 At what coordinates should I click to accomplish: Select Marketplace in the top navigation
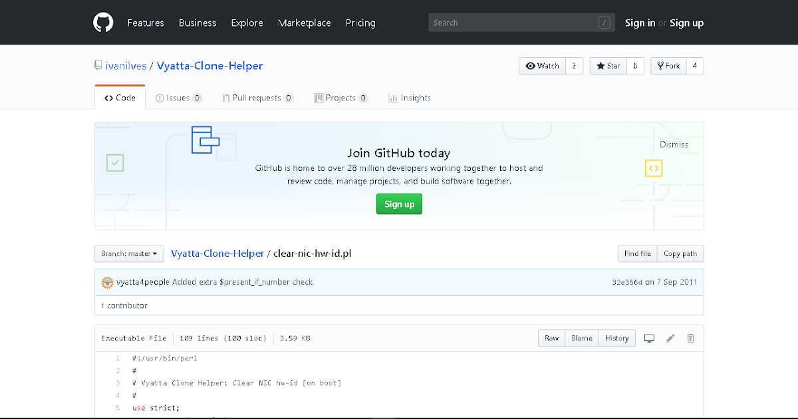click(304, 23)
